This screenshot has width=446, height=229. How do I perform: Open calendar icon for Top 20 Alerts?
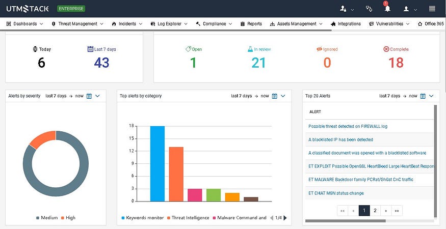[x=423, y=96]
